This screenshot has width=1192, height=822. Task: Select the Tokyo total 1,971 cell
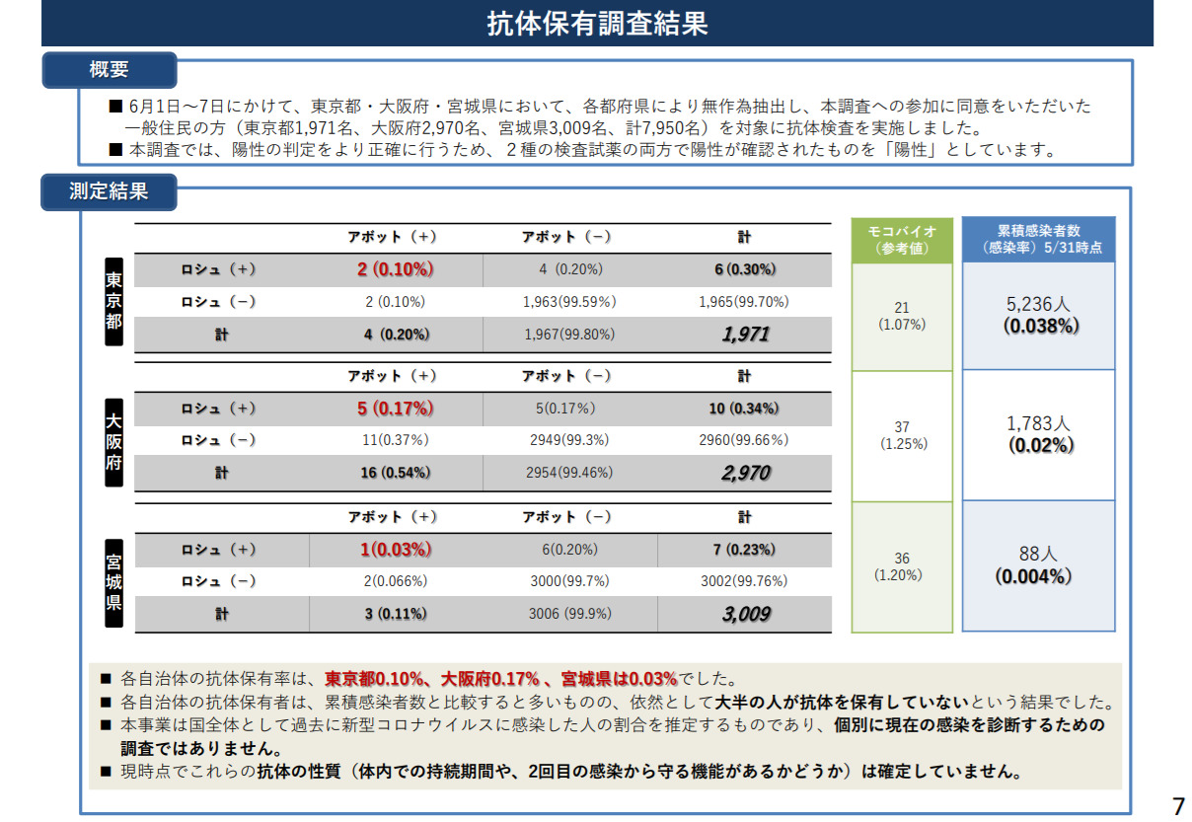coord(744,335)
